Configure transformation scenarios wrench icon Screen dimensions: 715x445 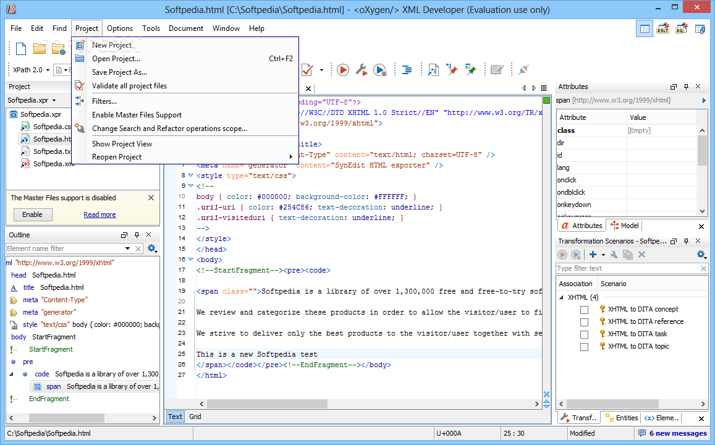point(362,70)
